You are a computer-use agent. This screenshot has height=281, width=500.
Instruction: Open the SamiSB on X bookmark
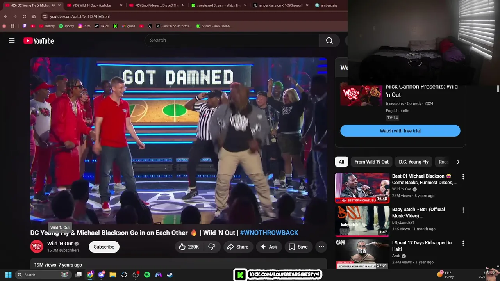(x=174, y=26)
